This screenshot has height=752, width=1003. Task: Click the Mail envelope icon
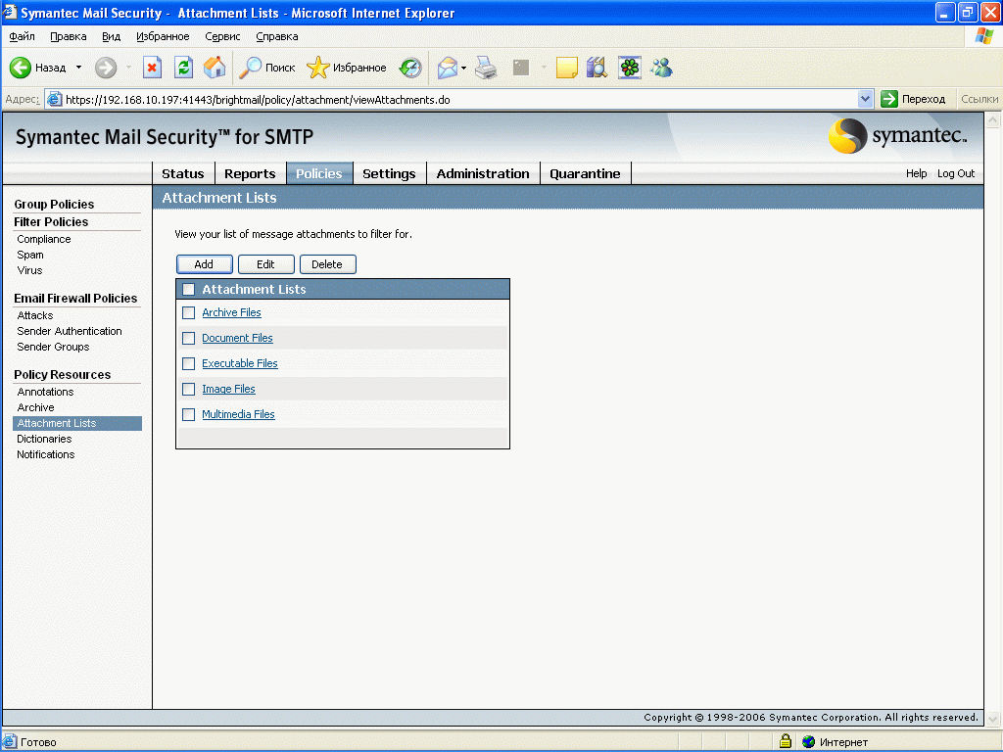447,68
